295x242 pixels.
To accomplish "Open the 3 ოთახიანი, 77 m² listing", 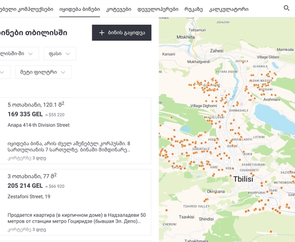I will pyautogui.click(x=32, y=176).
